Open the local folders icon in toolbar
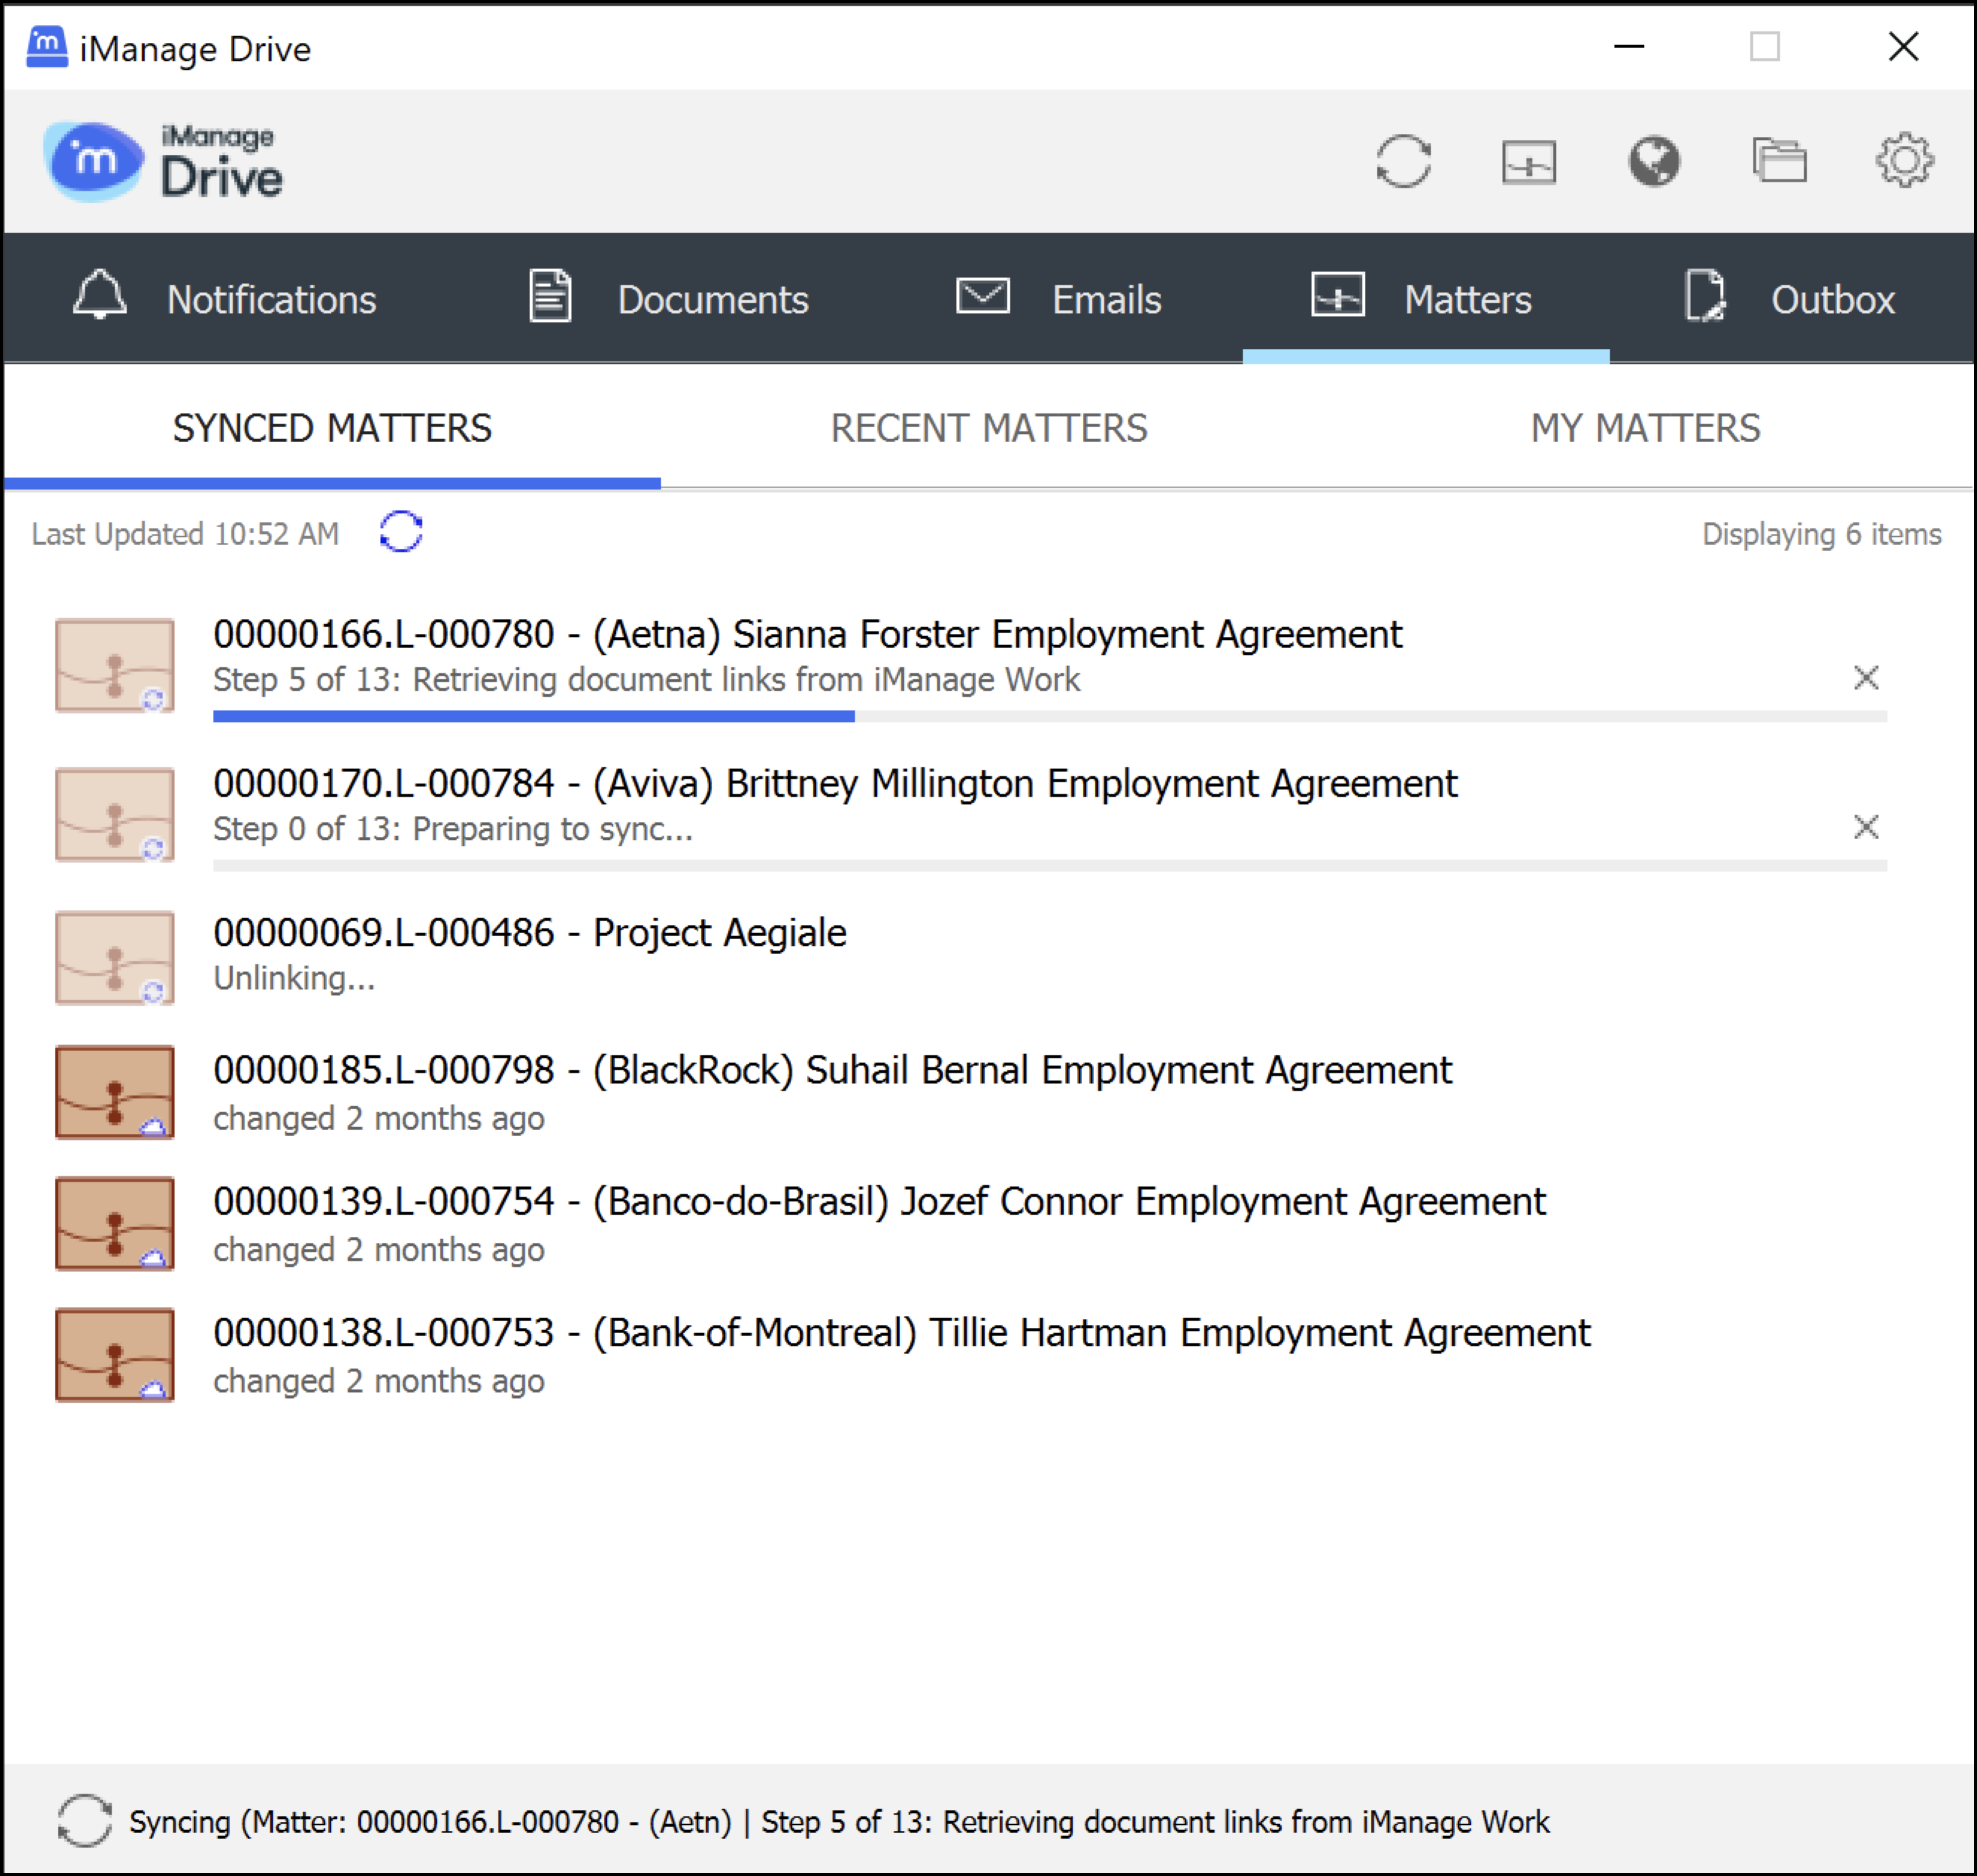Image resolution: width=1977 pixels, height=1876 pixels. tap(1779, 161)
